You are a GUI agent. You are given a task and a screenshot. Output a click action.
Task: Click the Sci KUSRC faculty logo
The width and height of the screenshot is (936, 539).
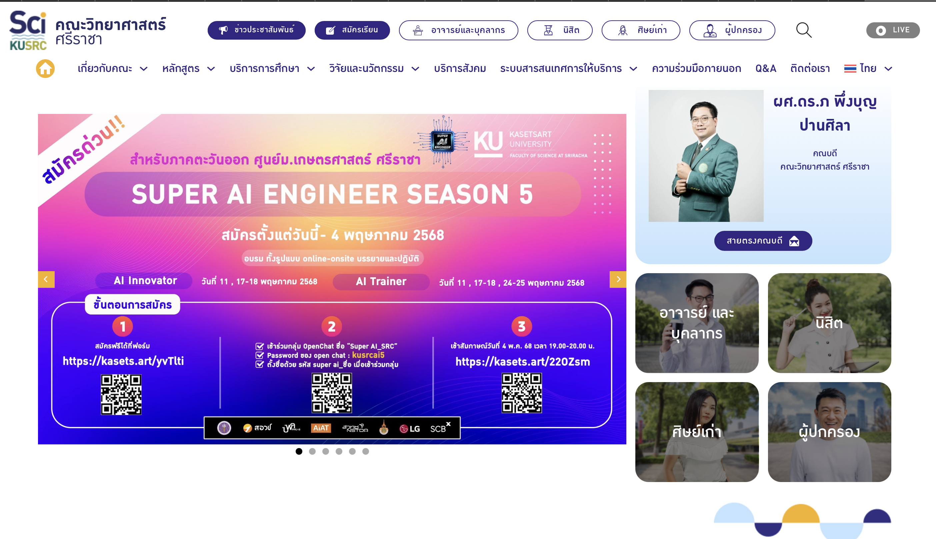pos(28,30)
